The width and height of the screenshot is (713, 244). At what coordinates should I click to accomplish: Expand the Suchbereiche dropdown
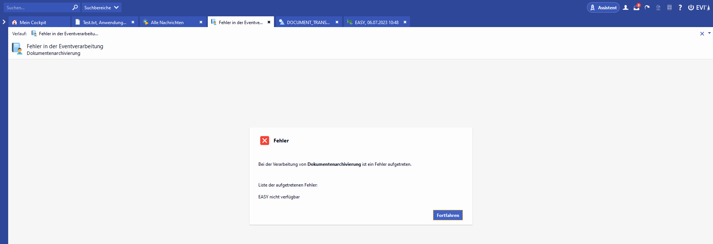coord(101,7)
